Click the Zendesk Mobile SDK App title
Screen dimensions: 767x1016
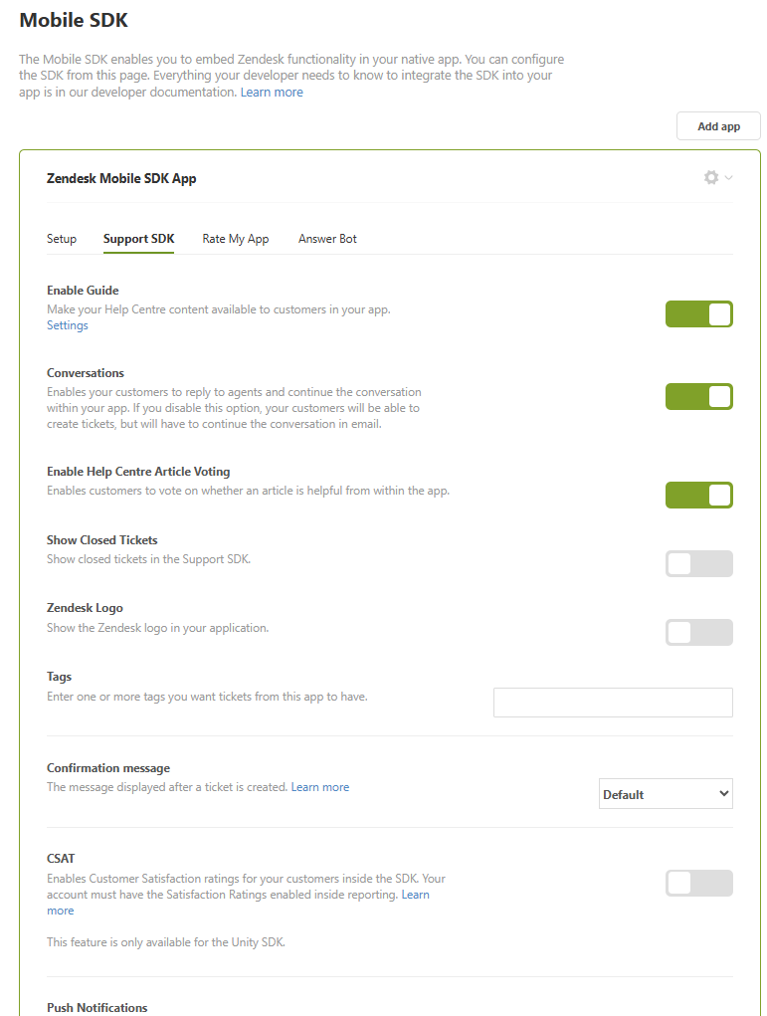pyautogui.click(x=121, y=179)
